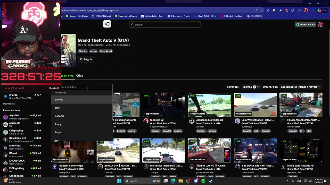Click Soydominican_21 streamer avatar
Viewport: 330px width, 185px height.
146,121
